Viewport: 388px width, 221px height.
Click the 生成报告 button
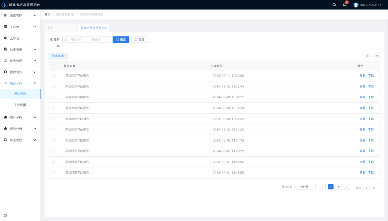[x=58, y=56]
